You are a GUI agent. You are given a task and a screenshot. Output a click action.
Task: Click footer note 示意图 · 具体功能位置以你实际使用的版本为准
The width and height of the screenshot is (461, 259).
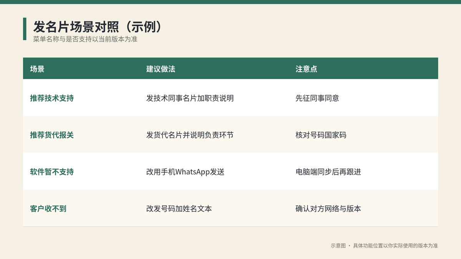point(384,246)
